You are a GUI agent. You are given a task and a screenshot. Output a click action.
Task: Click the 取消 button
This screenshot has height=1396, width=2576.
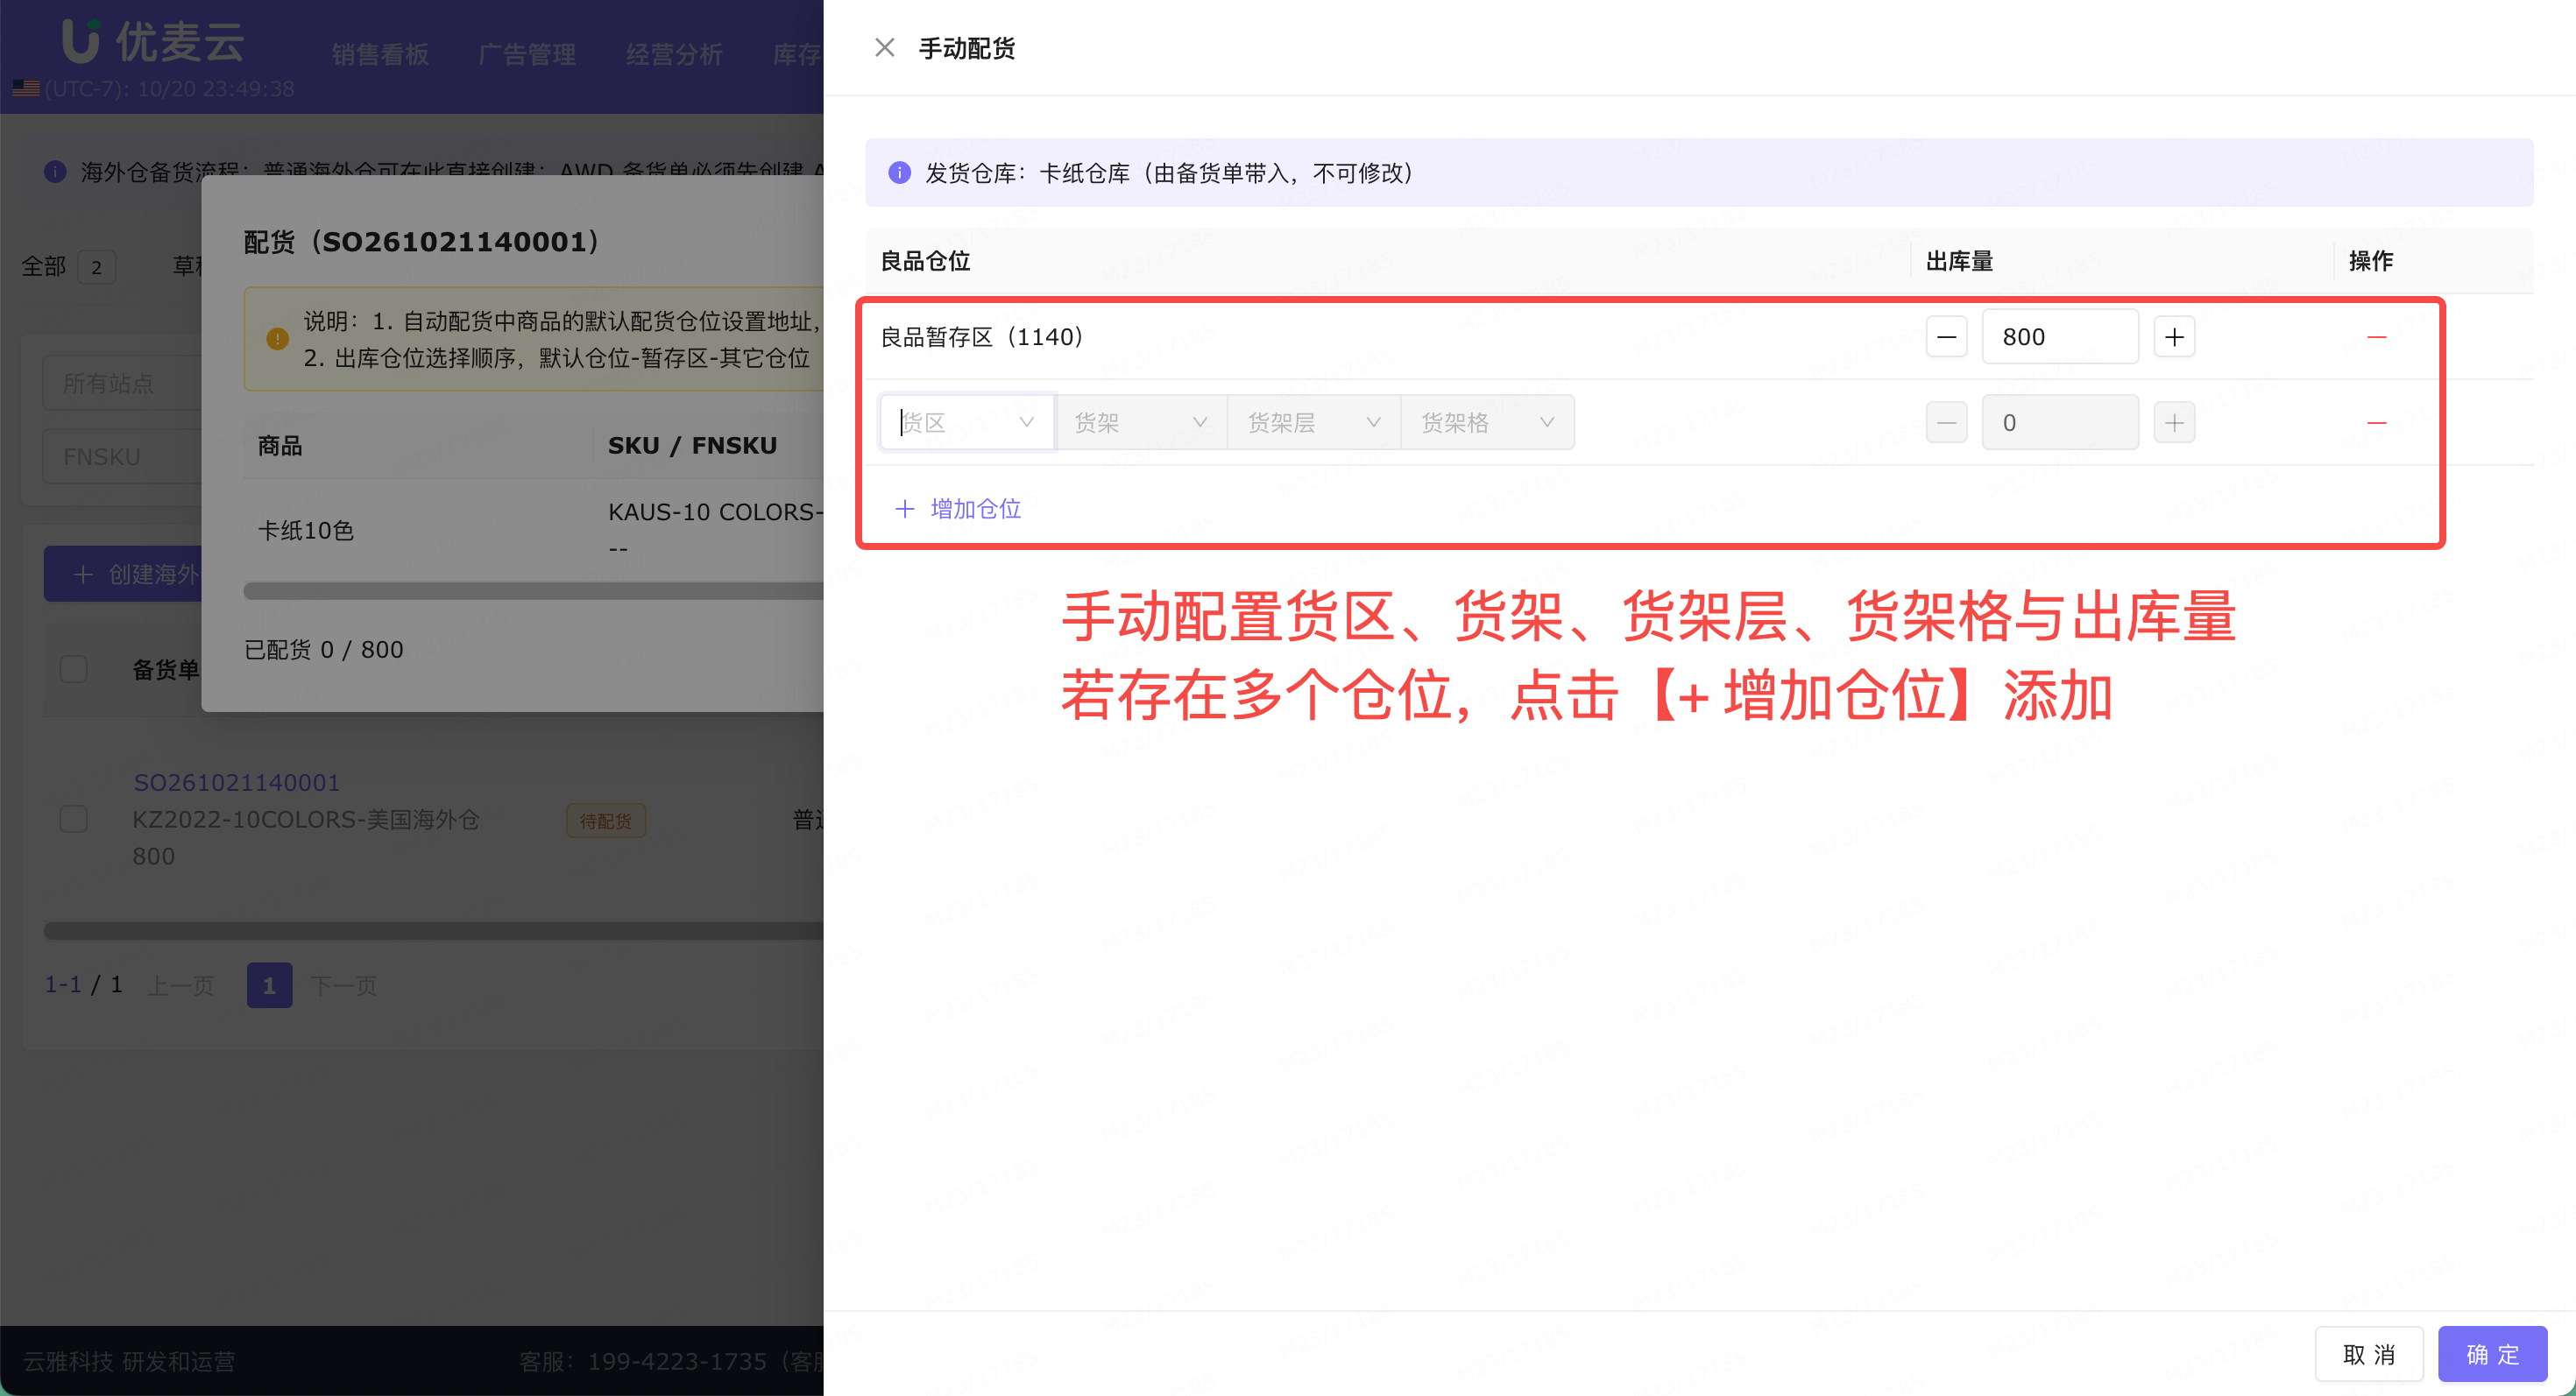pos(2369,1354)
